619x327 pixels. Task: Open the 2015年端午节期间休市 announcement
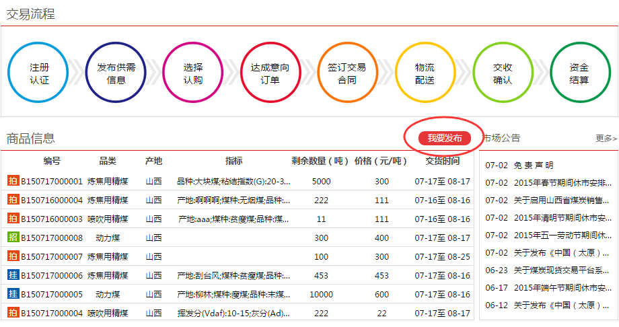[x=562, y=288]
